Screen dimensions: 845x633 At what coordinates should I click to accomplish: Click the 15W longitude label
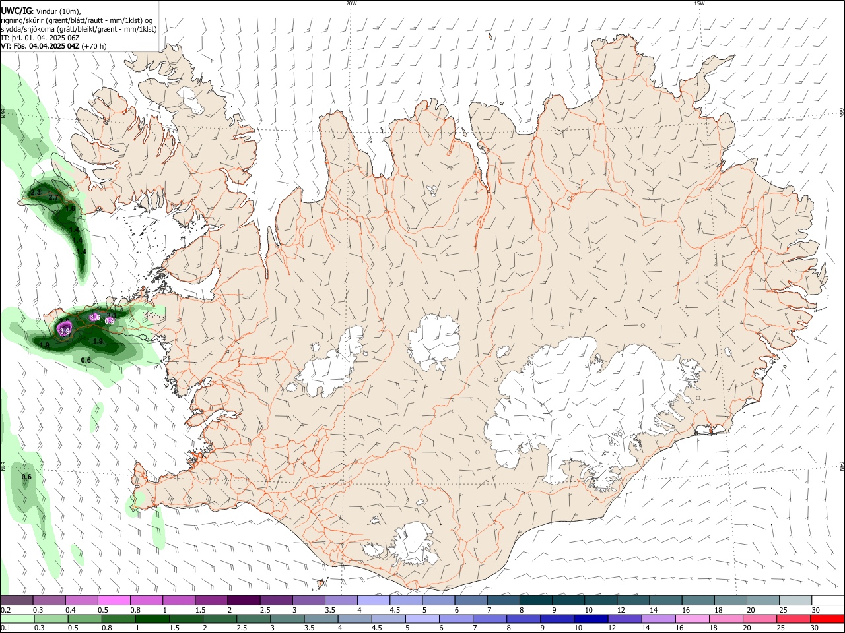pos(699,3)
